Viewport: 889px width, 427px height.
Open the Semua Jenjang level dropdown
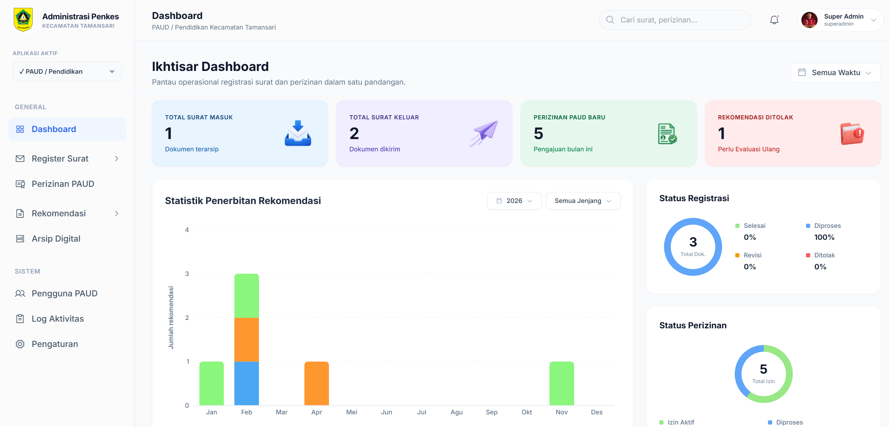[583, 201]
